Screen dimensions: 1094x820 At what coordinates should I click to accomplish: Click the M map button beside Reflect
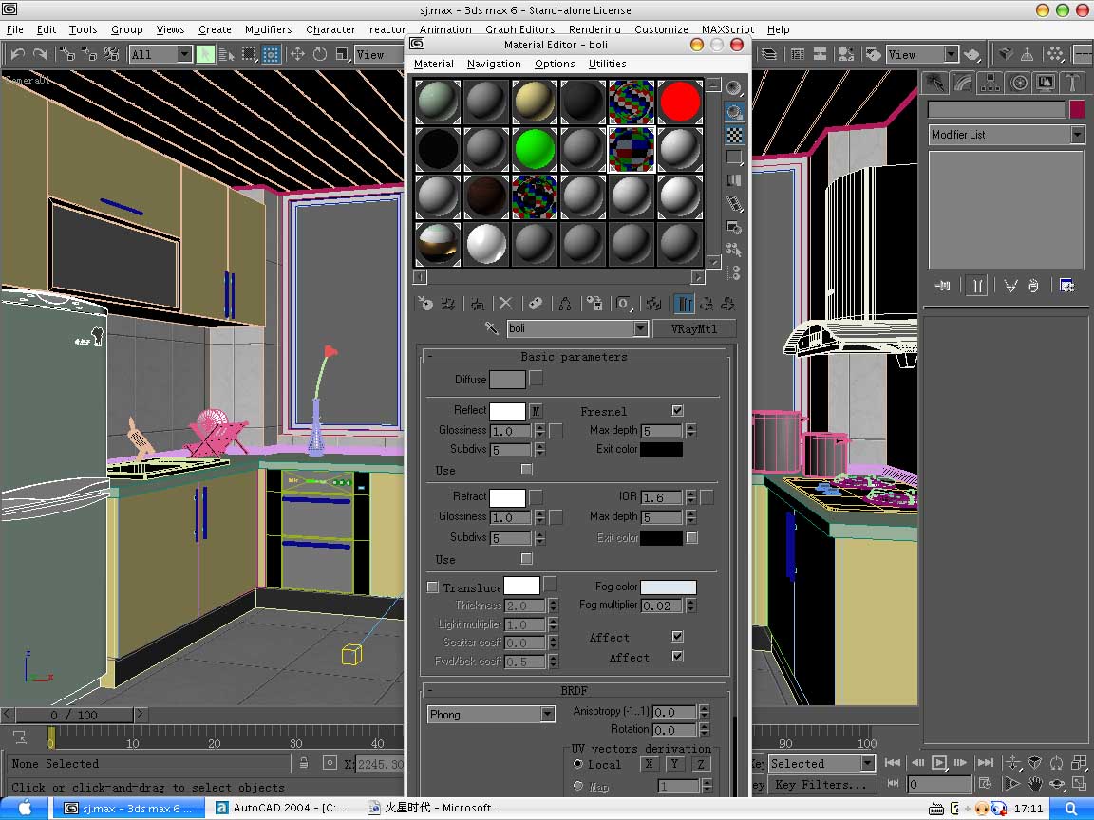(x=536, y=411)
